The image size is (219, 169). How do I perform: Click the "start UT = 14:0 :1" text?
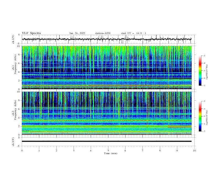134,33
